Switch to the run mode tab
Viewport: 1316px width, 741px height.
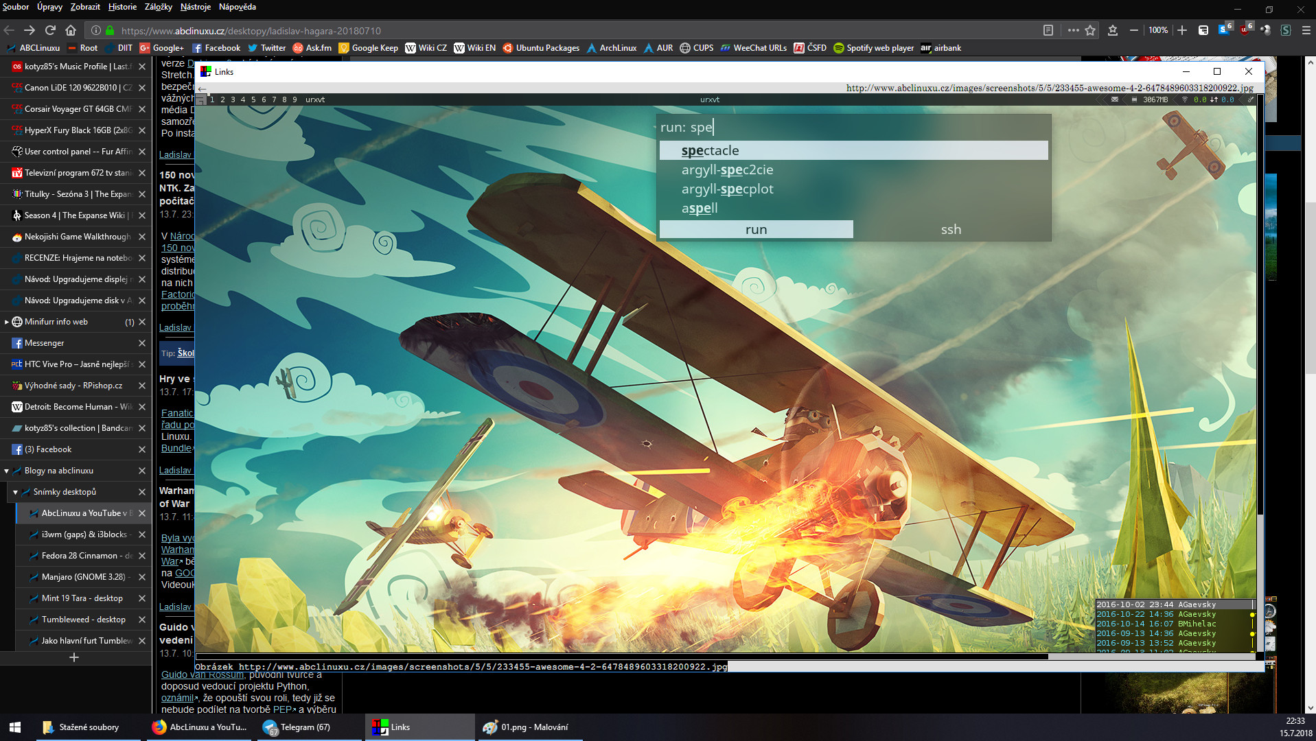[756, 229]
